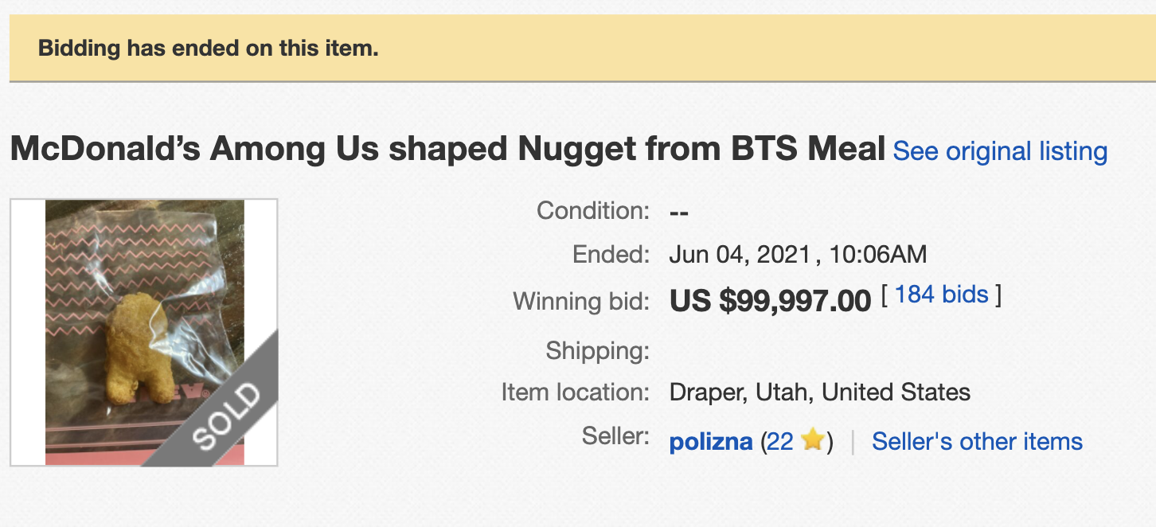
Task: Click the Shipping label
Action: 598,350
